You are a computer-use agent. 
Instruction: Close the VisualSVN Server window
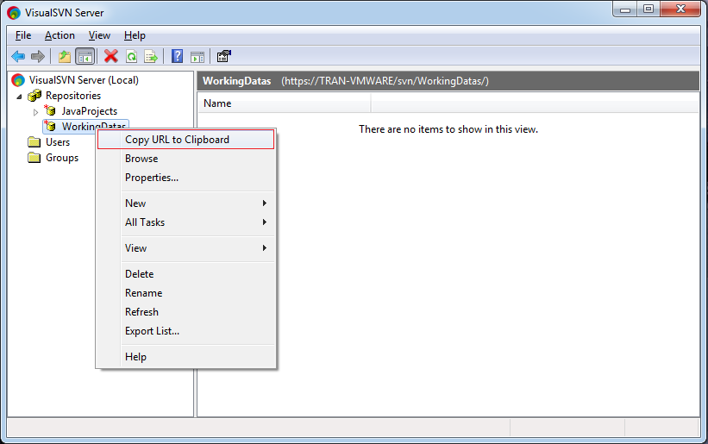(x=680, y=9)
